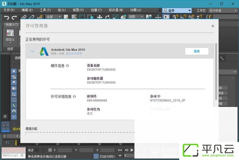This screenshot has width=239, height=160.
Task: Select the Move (four-arrow) tool
Action: tap(99, 17)
